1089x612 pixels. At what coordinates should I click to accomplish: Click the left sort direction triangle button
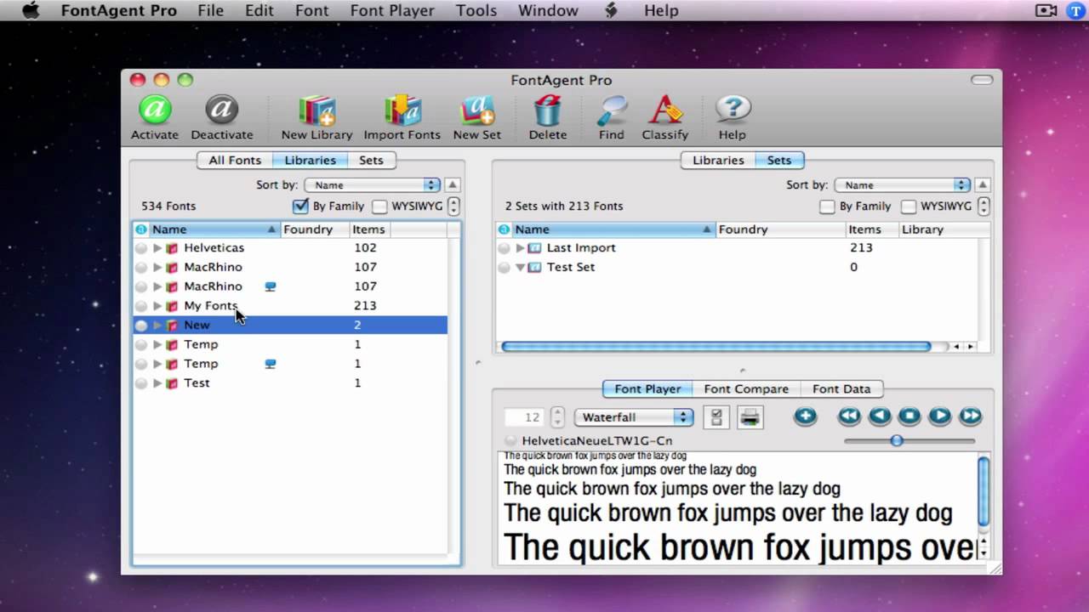pos(453,184)
